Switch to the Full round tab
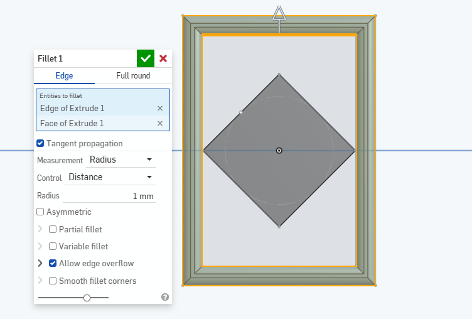The width and height of the screenshot is (472, 319). [133, 76]
